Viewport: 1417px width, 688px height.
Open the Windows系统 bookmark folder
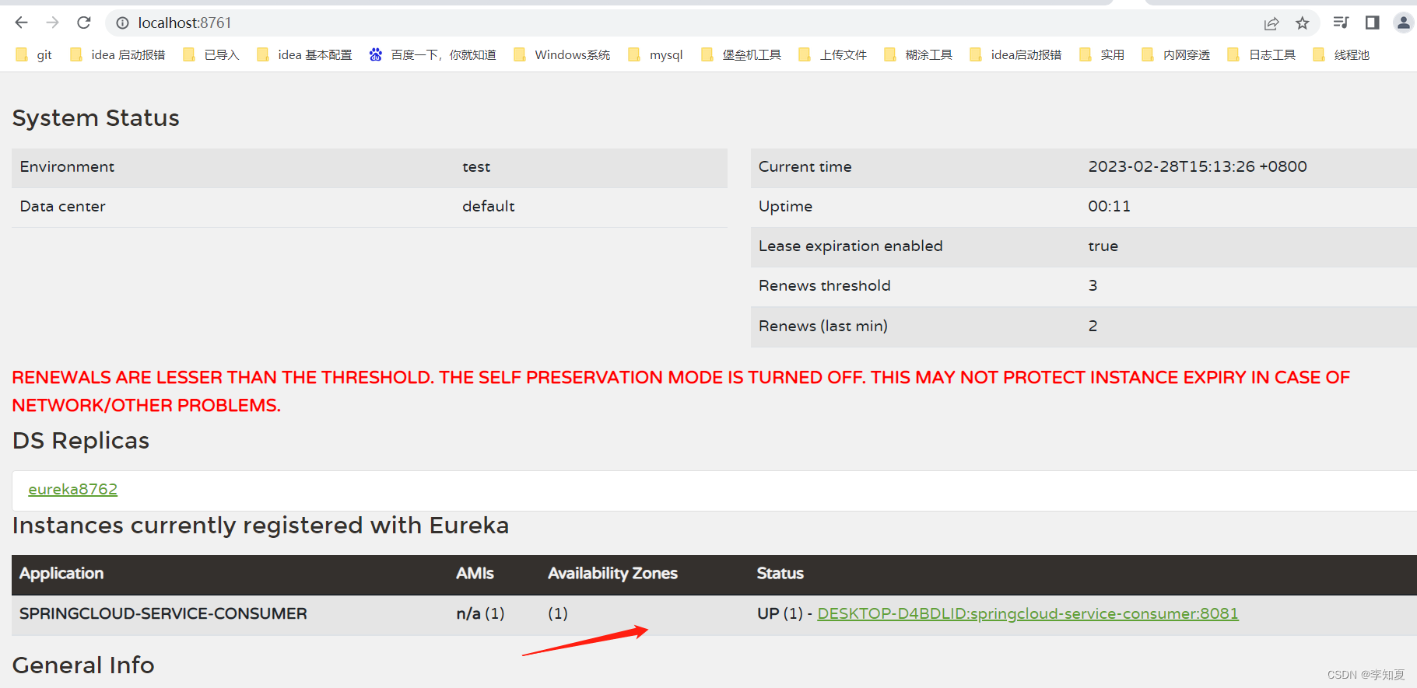(x=562, y=54)
